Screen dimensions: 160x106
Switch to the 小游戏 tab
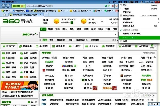coord(75,46)
